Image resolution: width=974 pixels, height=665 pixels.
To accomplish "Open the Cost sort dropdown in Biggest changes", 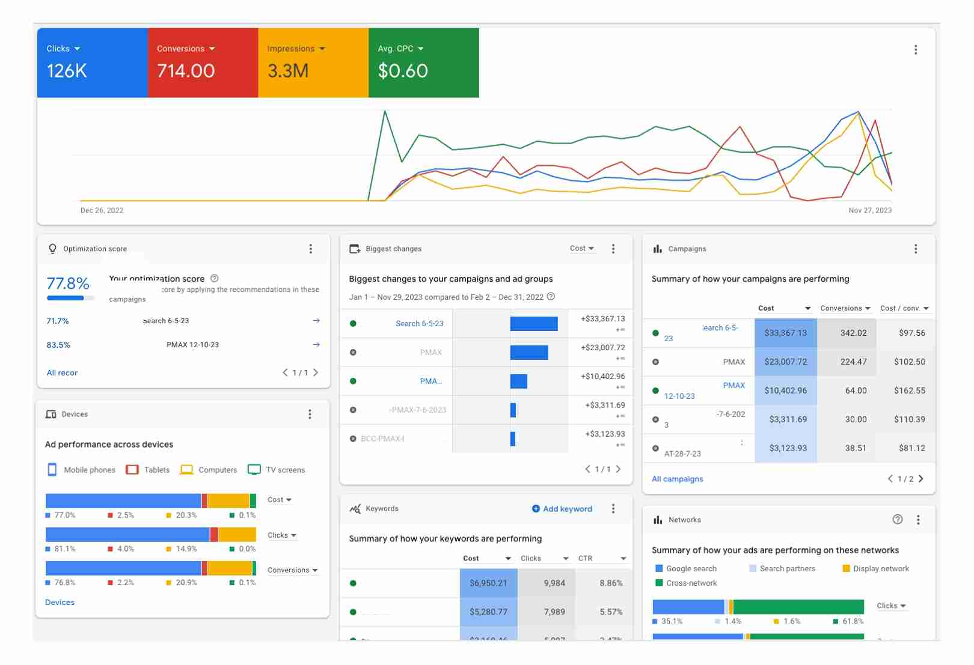I will coord(583,248).
